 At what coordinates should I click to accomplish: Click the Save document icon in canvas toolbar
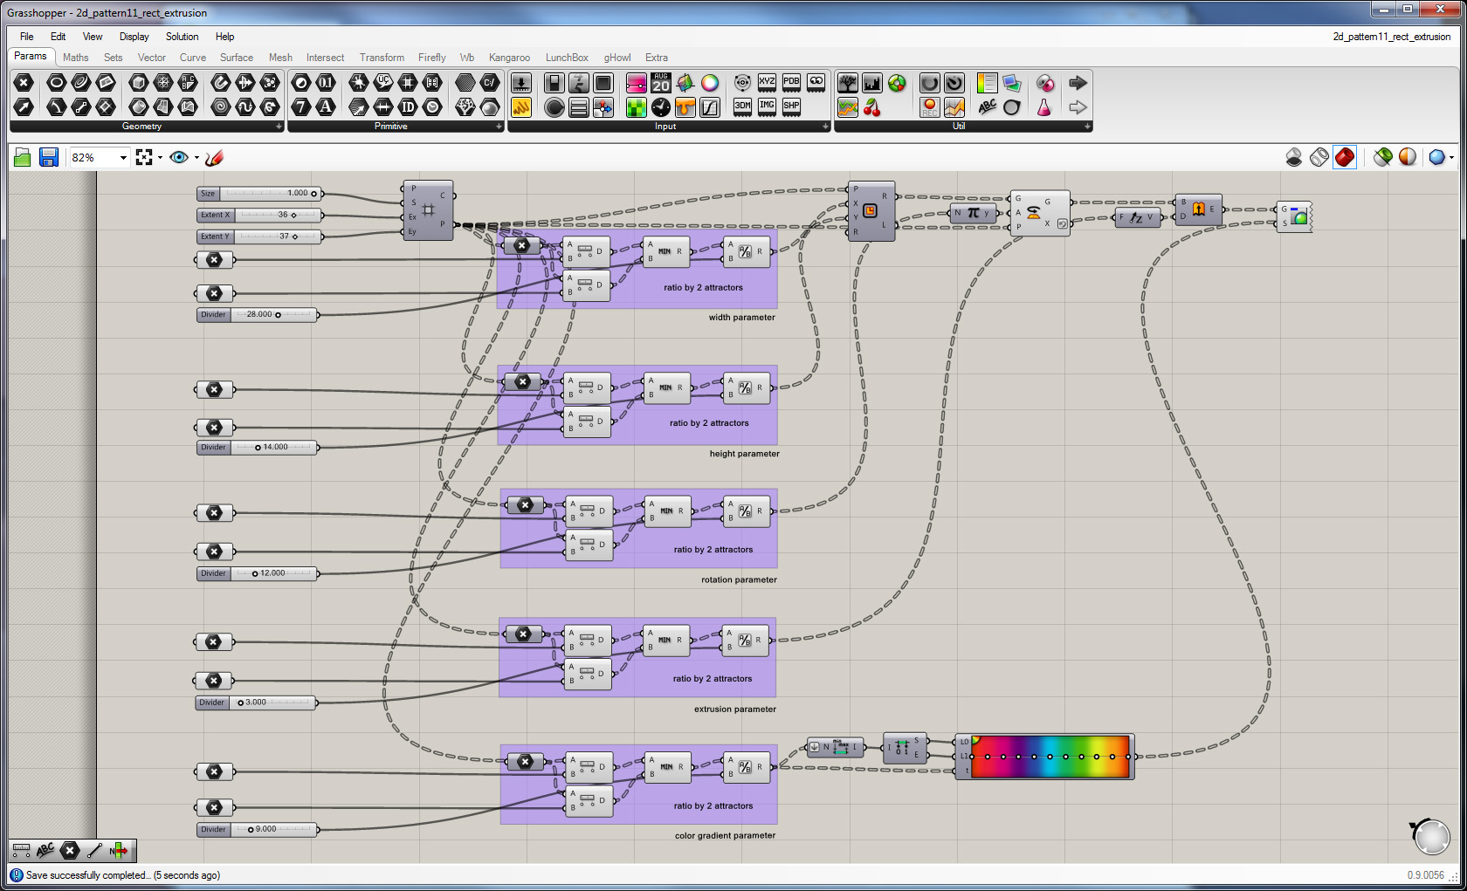coord(49,157)
